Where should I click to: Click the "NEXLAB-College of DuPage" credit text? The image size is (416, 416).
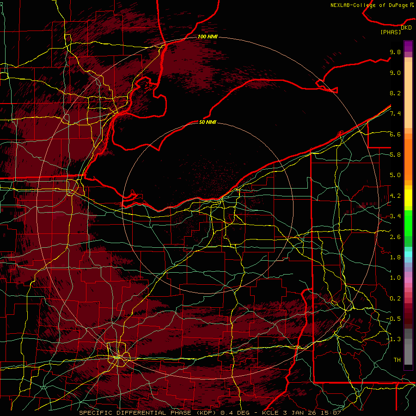tap(370, 5)
